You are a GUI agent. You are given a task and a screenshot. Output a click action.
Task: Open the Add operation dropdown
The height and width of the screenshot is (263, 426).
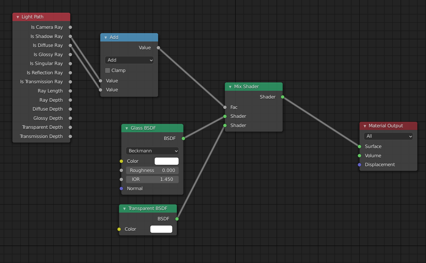(x=129, y=60)
